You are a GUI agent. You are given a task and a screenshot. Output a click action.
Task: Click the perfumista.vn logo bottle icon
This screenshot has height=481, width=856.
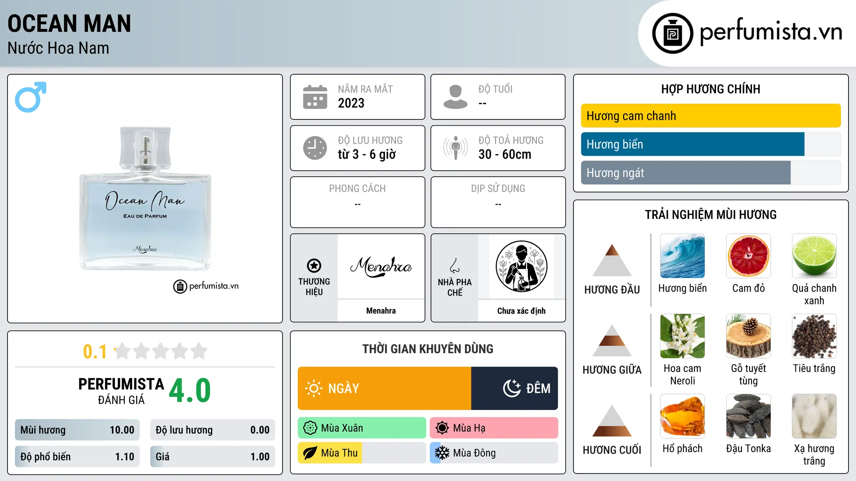point(673,33)
